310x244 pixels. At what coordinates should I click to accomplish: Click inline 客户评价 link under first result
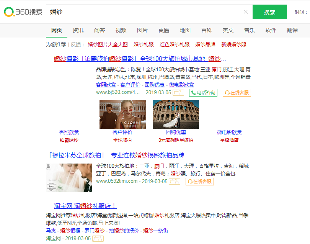pyautogui.click(x=130, y=85)
